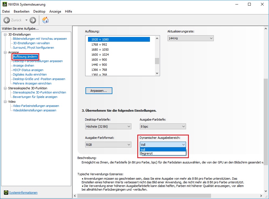This screenshot has height=199, width=269.
Task: Open Video-Farbeinstellungen anpassen
Action: click(x=36, y=106)
